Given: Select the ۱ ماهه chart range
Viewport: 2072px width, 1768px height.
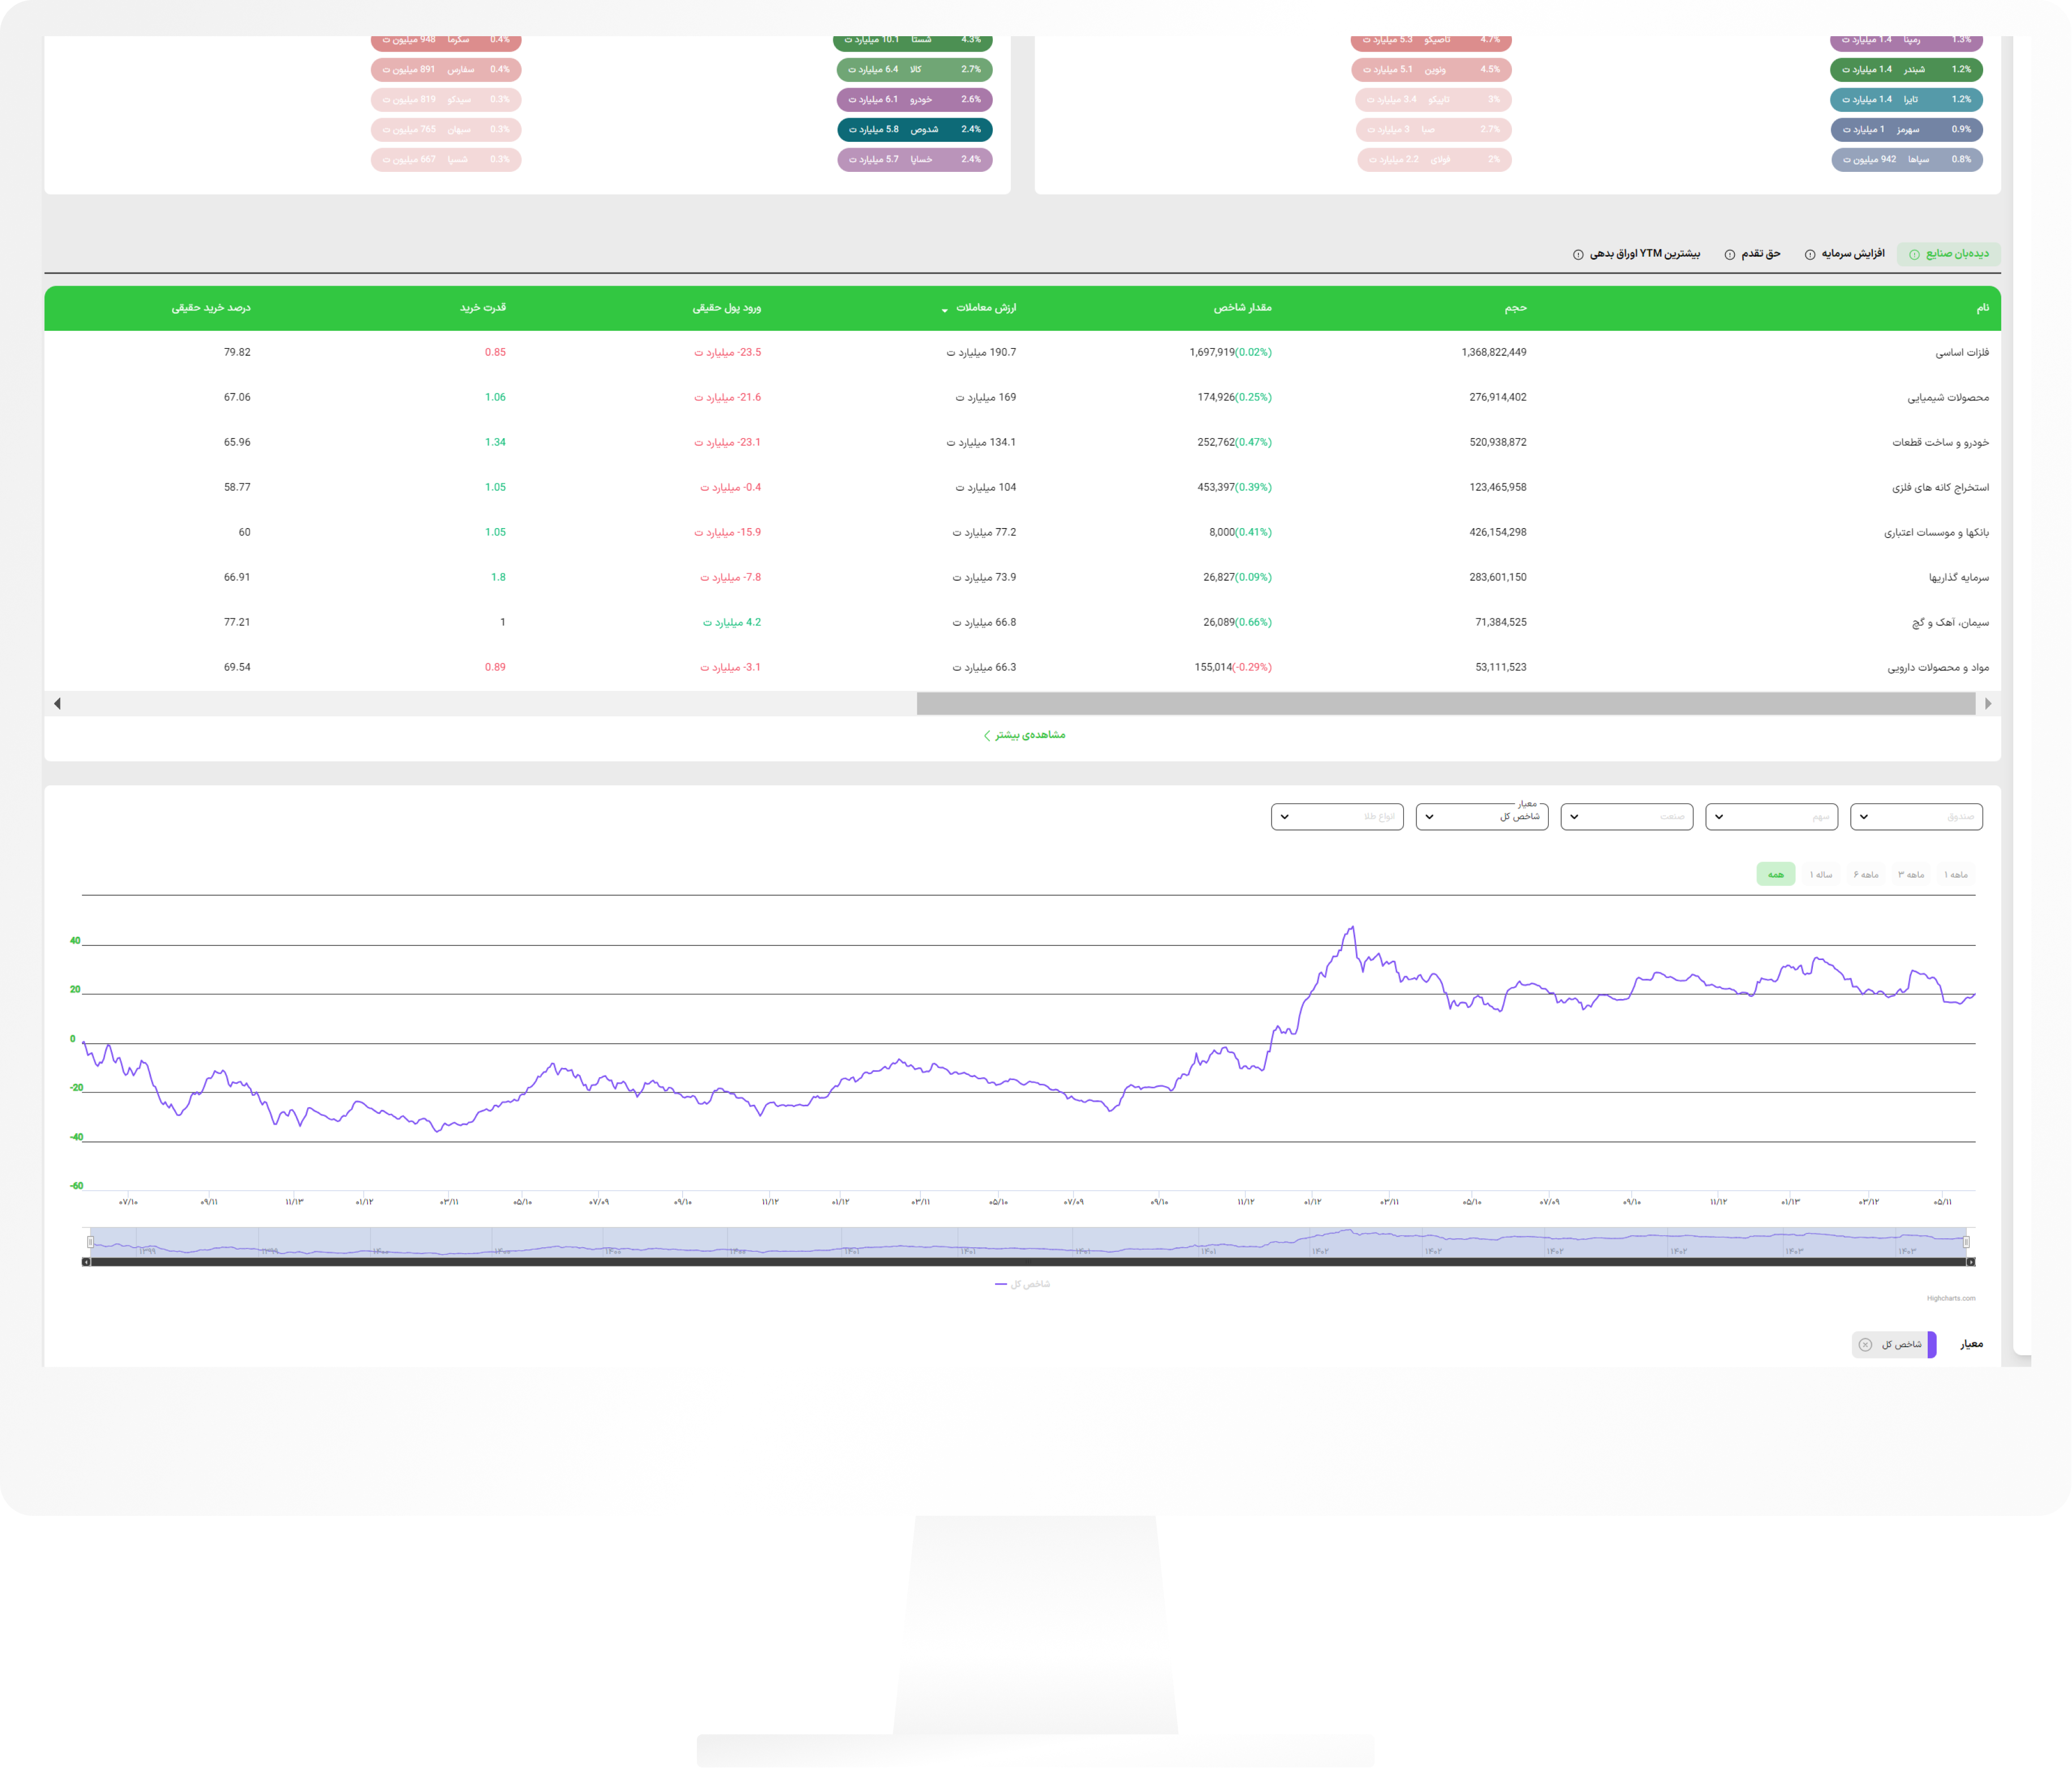Looking at the screenshot, I should [x=1955, y=875].
